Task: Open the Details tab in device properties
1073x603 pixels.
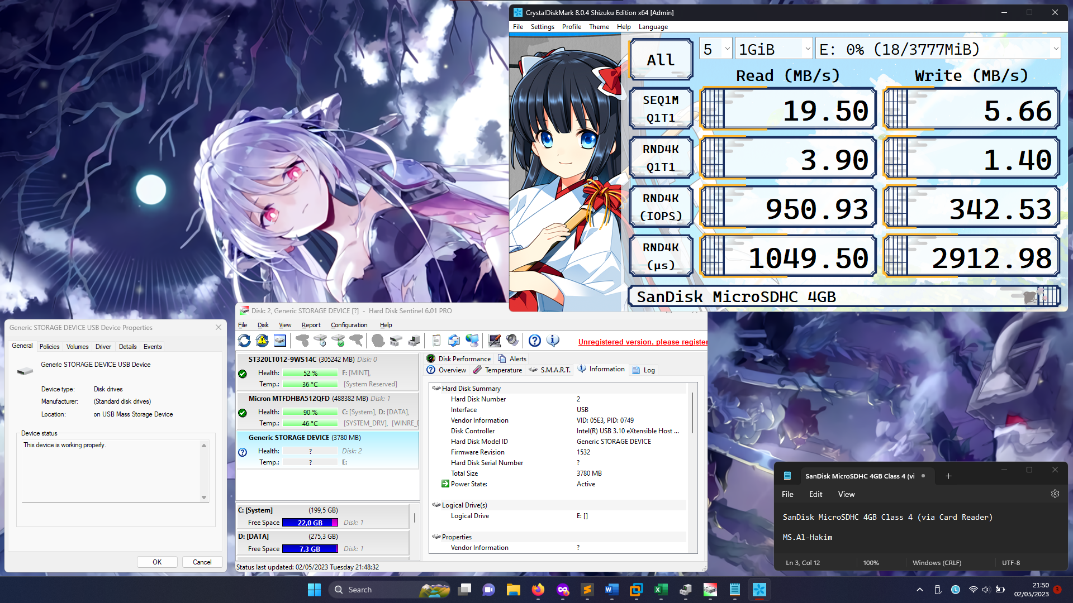Action: coord(127,347)
